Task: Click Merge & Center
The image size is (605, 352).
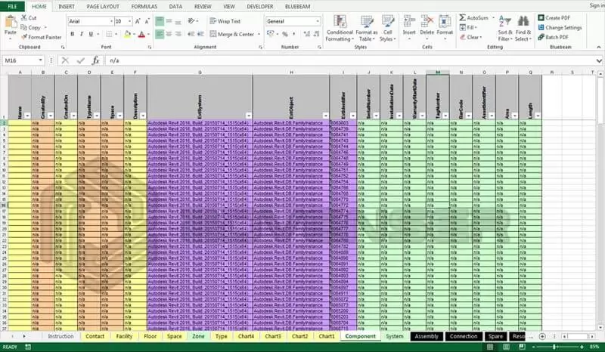Action: click(x=232, y=34)
